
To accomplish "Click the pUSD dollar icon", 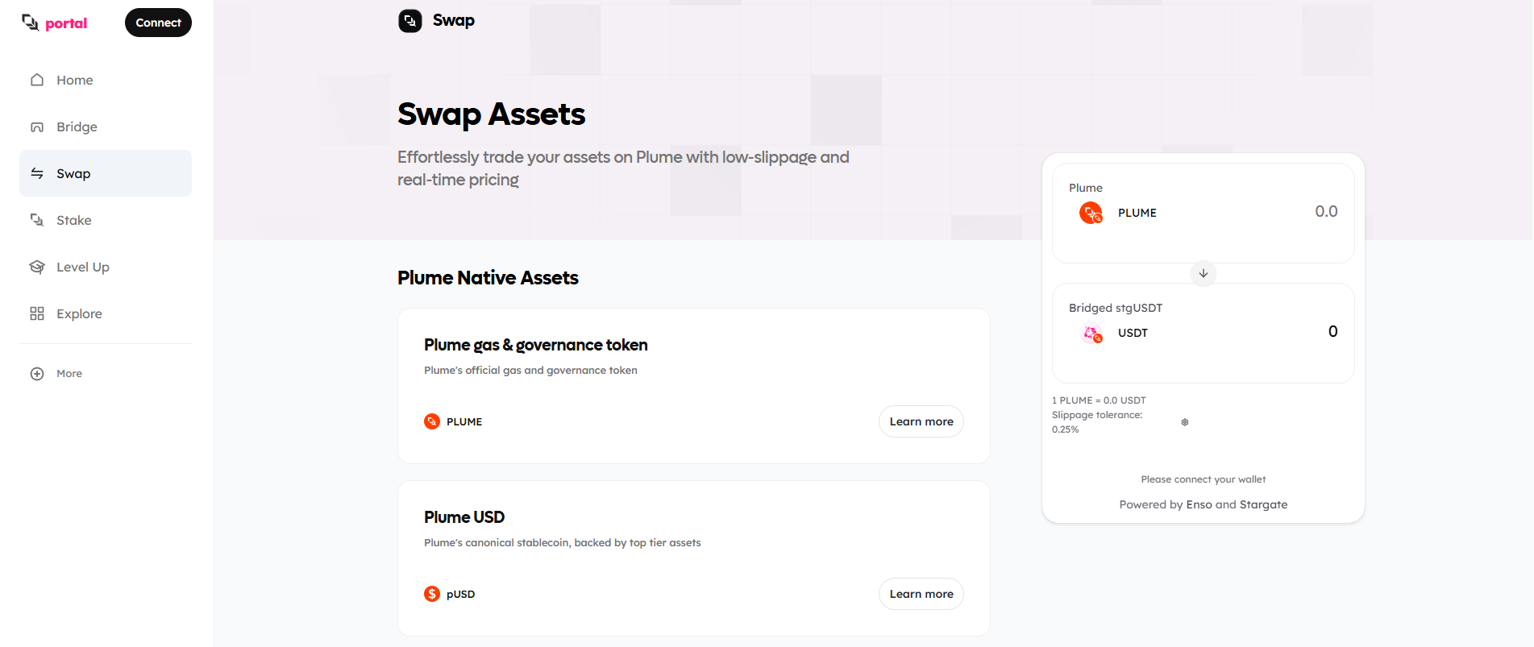I will point(432,594).
